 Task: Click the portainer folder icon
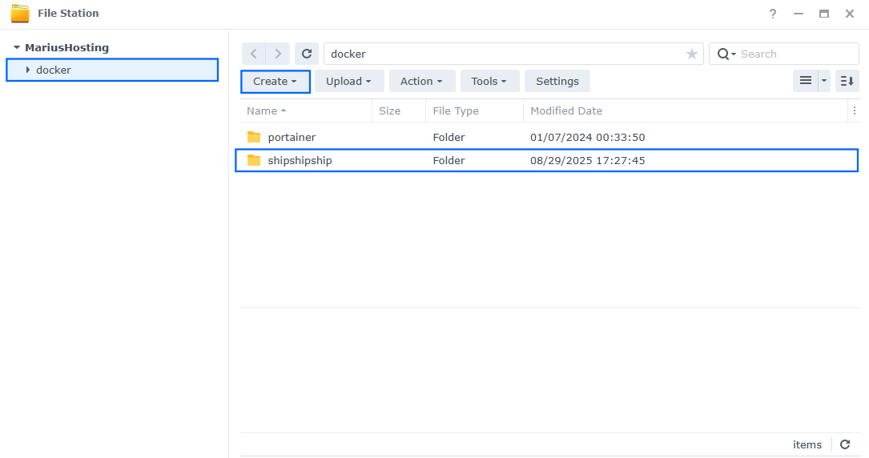[254, 137]
